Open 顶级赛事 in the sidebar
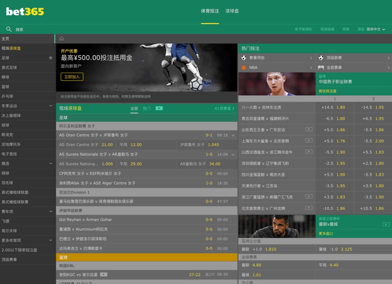Viewport: 392px width, 284px height. coord(28,260)
